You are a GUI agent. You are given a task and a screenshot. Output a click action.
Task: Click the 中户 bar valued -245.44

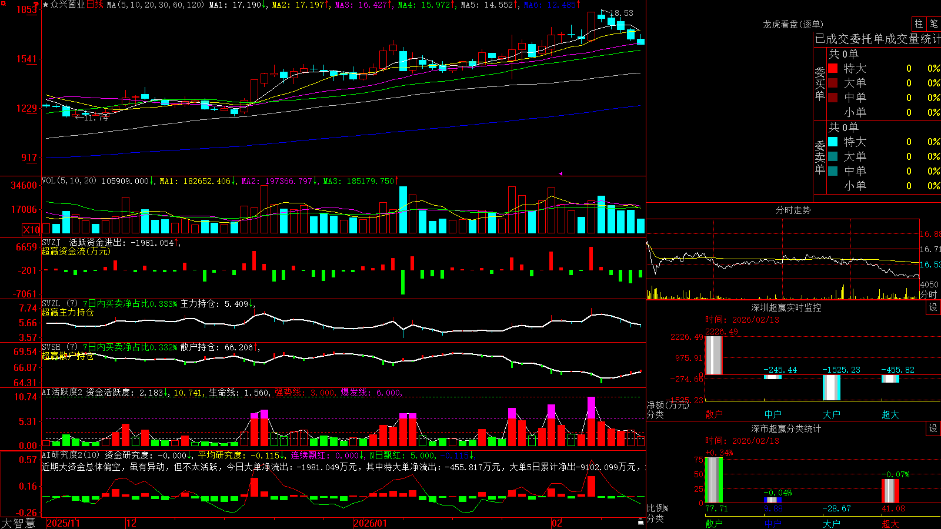tap(773, 377)
